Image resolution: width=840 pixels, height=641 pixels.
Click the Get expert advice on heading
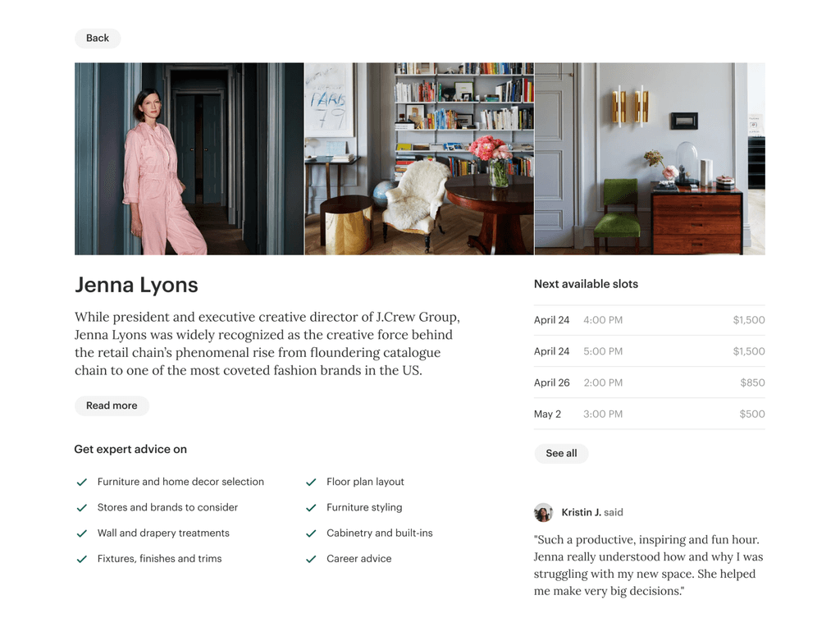point(130,449)
